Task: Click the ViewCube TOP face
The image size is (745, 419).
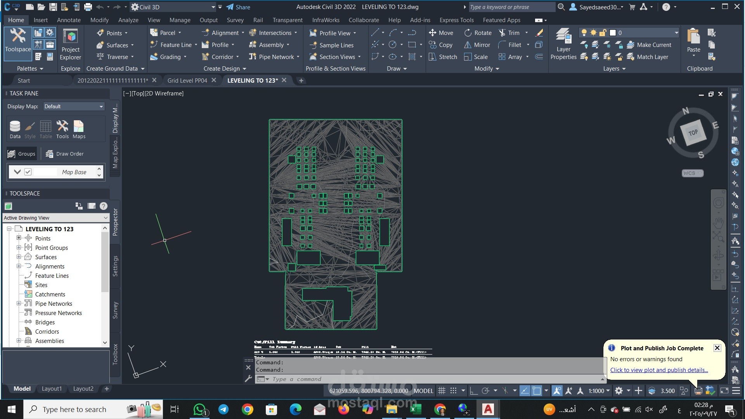Action: 693,133
